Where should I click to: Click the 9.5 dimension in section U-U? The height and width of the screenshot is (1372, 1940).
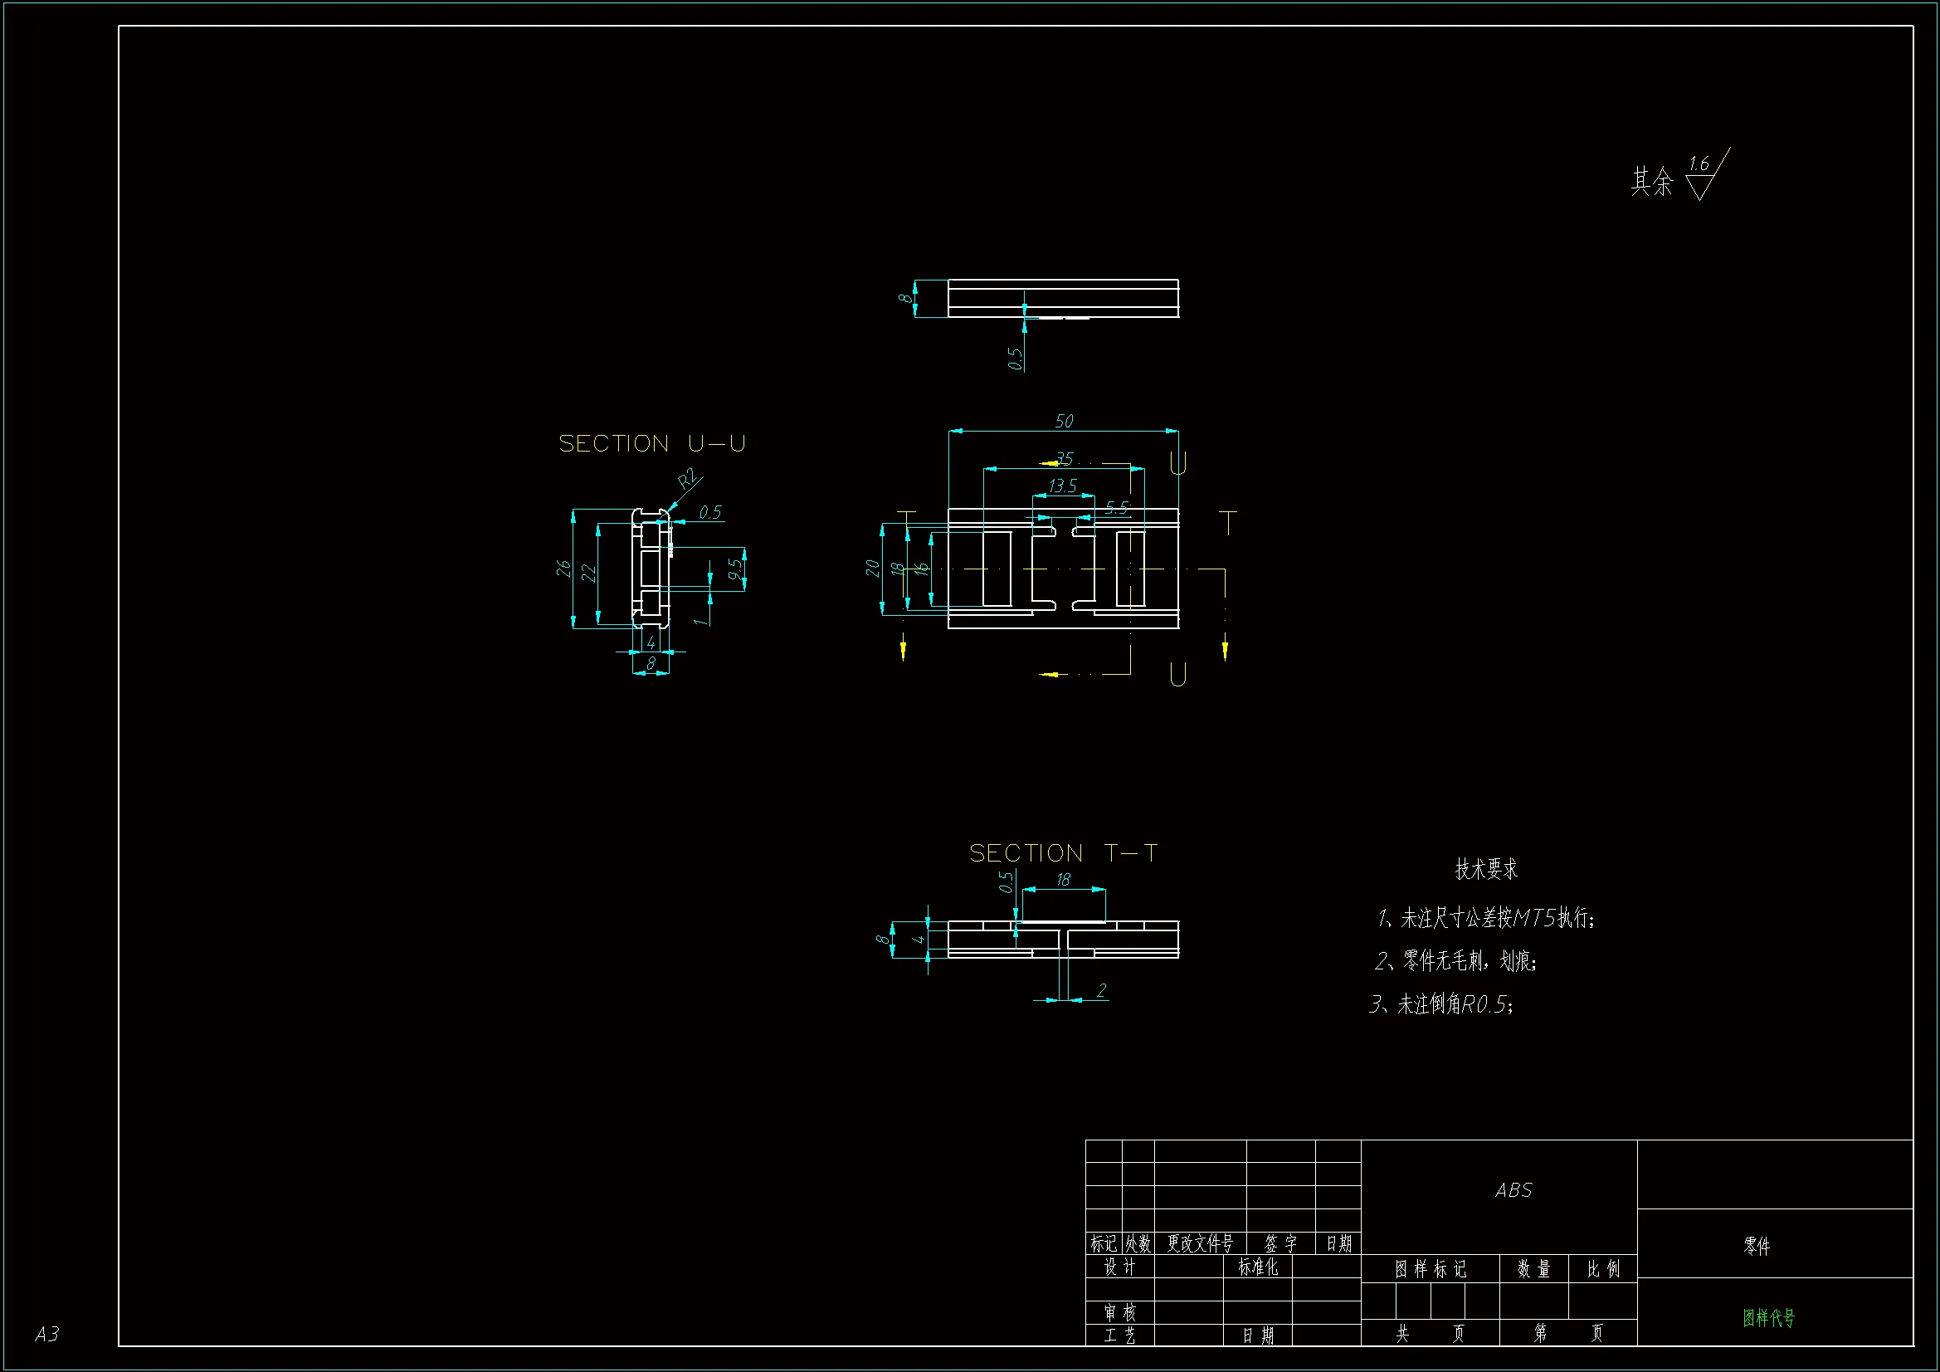coord(735,569)
